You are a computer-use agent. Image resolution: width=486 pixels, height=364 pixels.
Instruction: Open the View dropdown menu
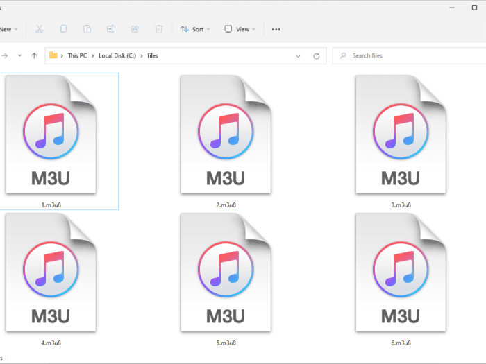(x=240, y=29)
